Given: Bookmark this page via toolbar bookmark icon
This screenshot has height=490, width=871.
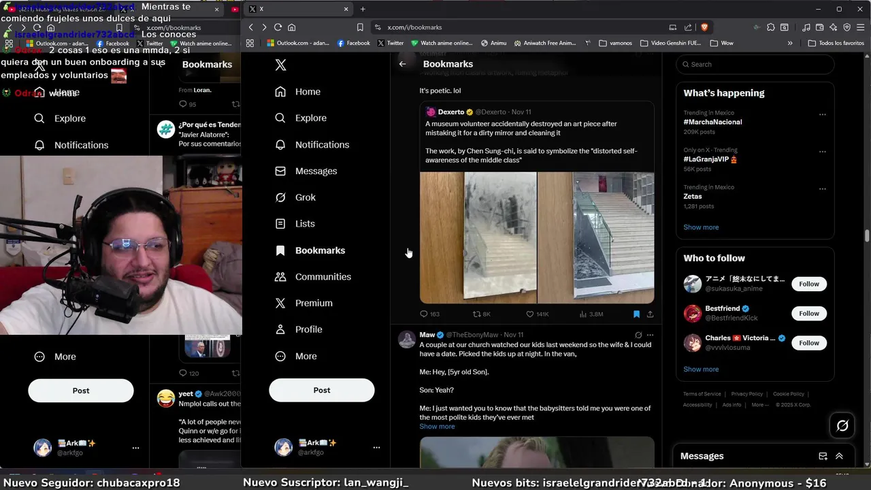Looking at the screenshot, I should pos(359,27).
